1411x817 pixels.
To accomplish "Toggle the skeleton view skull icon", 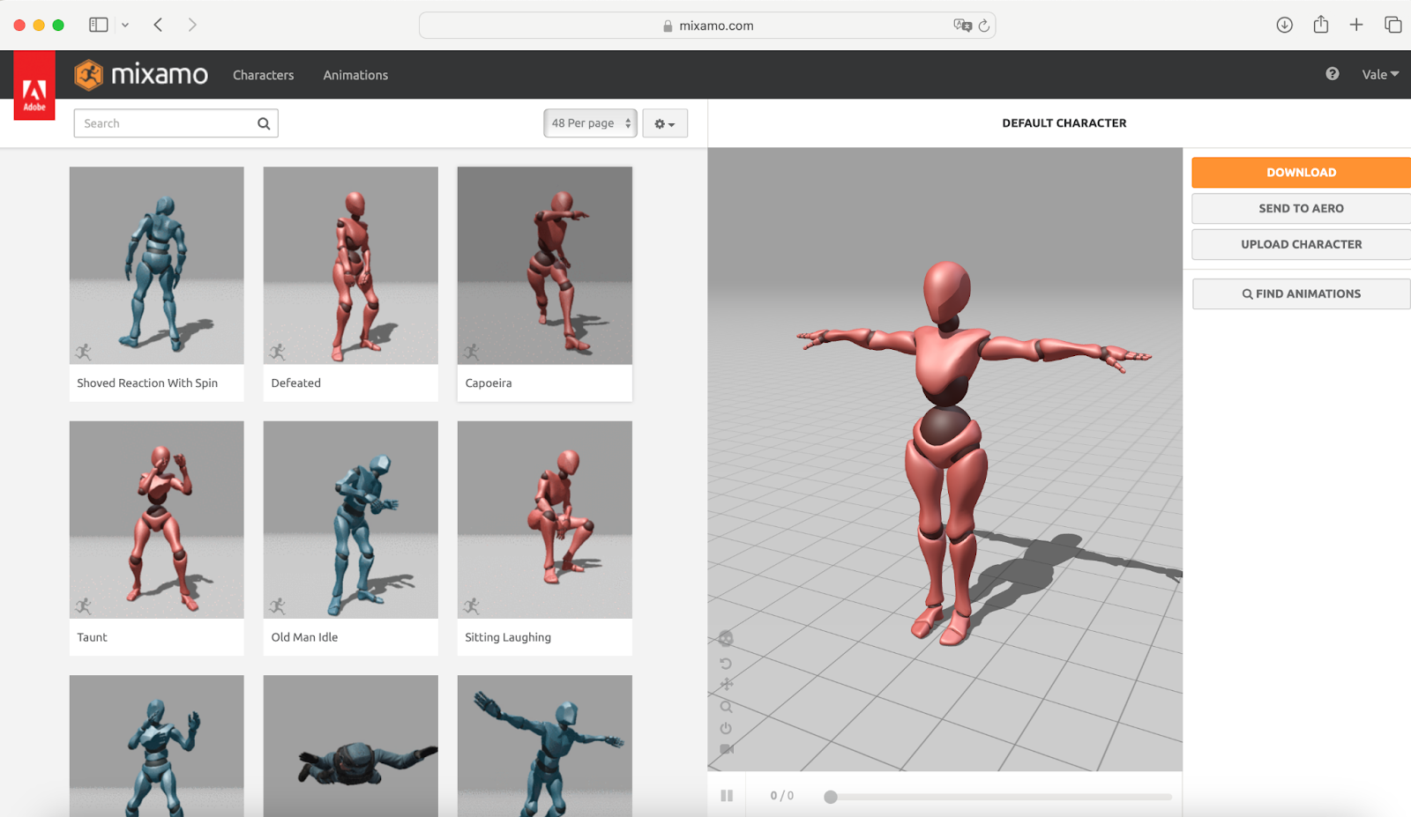I will point(726,639).
